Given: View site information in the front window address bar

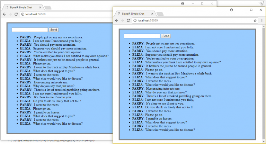Looking at the screenshot, I should (x=135, y=21).
